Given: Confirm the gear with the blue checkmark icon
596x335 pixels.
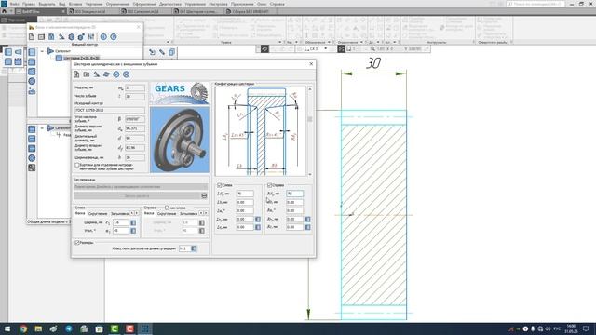Looking at the screenshot, I should [116, 74].
